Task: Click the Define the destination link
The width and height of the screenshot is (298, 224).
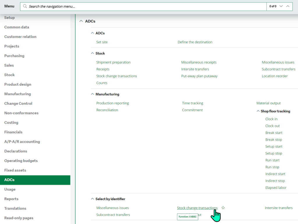Action: pos(195,42)
